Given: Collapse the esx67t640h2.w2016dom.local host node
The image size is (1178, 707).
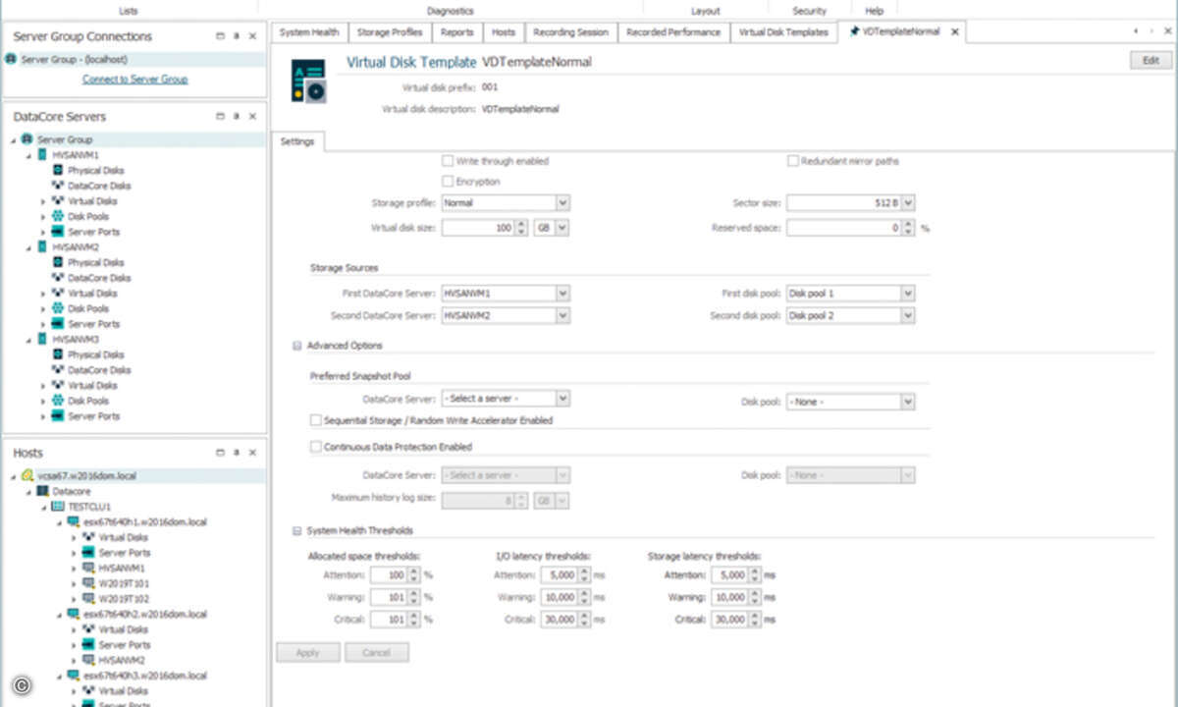Looking at the screenshot, I should point(59,614).
